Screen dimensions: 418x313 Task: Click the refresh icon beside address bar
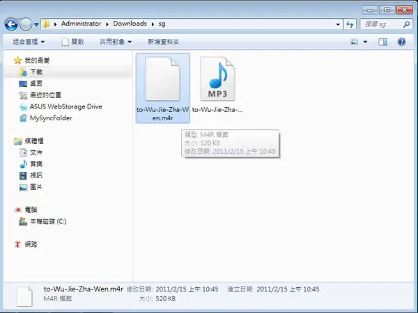click(x=350, y=24)
